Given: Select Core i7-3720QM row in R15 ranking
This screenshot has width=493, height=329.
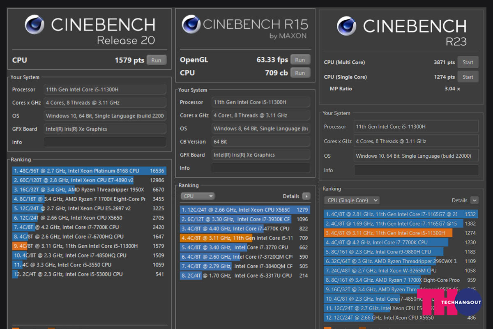Looking at the screenshot, I should 245,257.
